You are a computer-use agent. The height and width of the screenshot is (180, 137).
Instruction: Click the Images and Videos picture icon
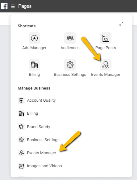[x=21, y=166]
